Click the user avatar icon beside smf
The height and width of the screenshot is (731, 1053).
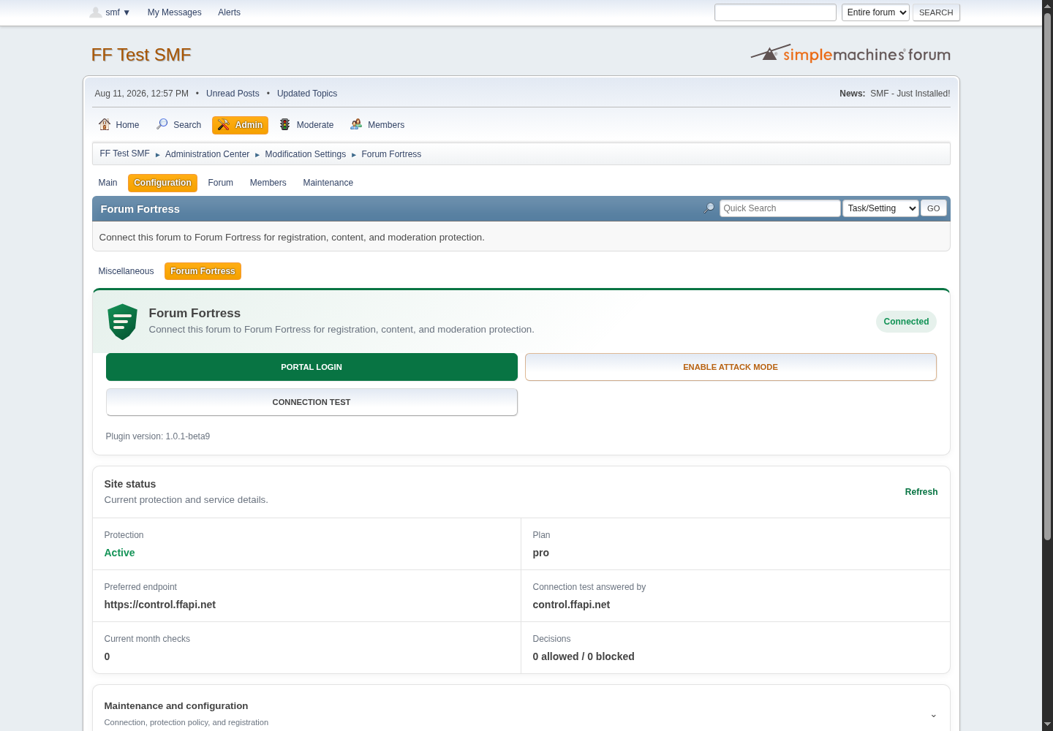pyautogui.click(x=96, y=12)
